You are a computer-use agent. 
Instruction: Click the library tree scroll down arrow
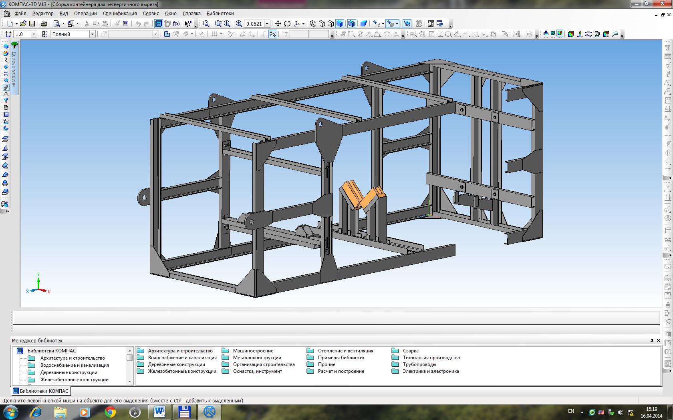pos(129,382)
